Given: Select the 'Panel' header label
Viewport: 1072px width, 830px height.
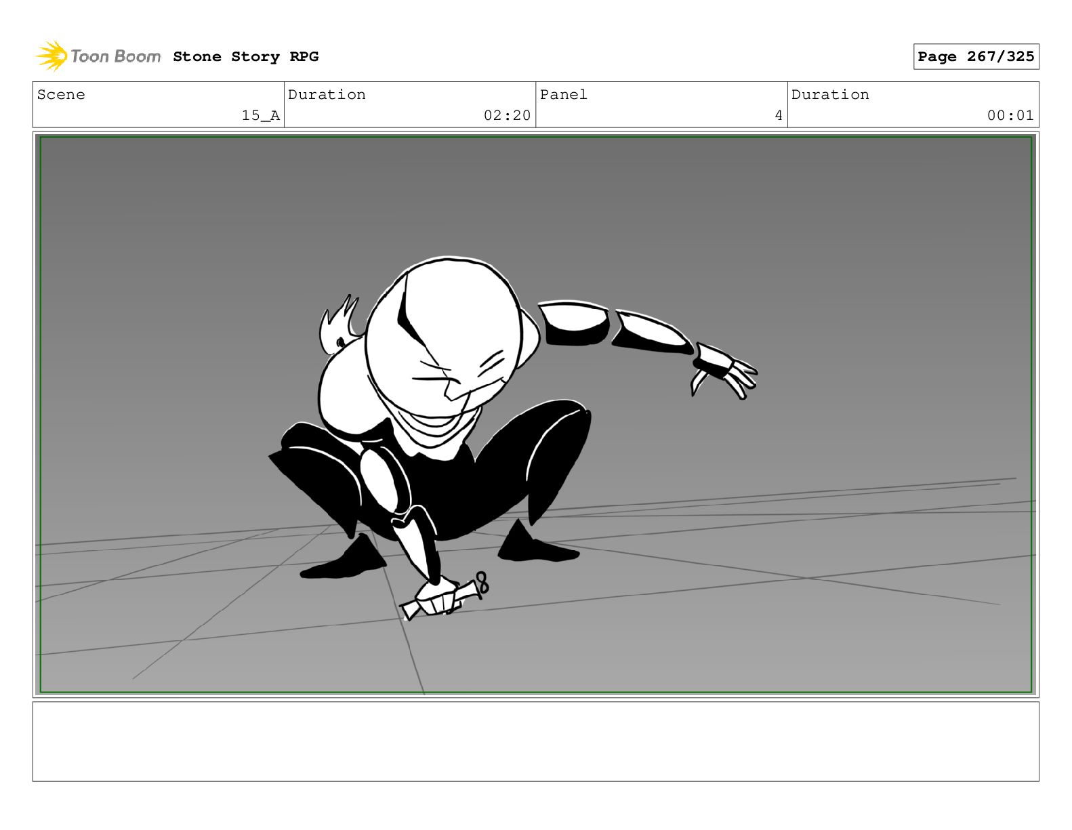Looking at the screenshot, I should coord(563,95).
